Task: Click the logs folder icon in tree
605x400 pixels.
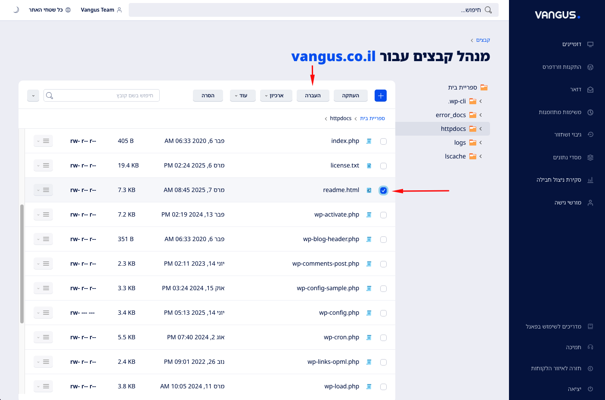Action: pos(473,143)
